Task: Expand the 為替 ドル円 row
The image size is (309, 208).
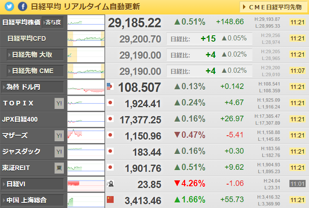Action: click(32, 87)
